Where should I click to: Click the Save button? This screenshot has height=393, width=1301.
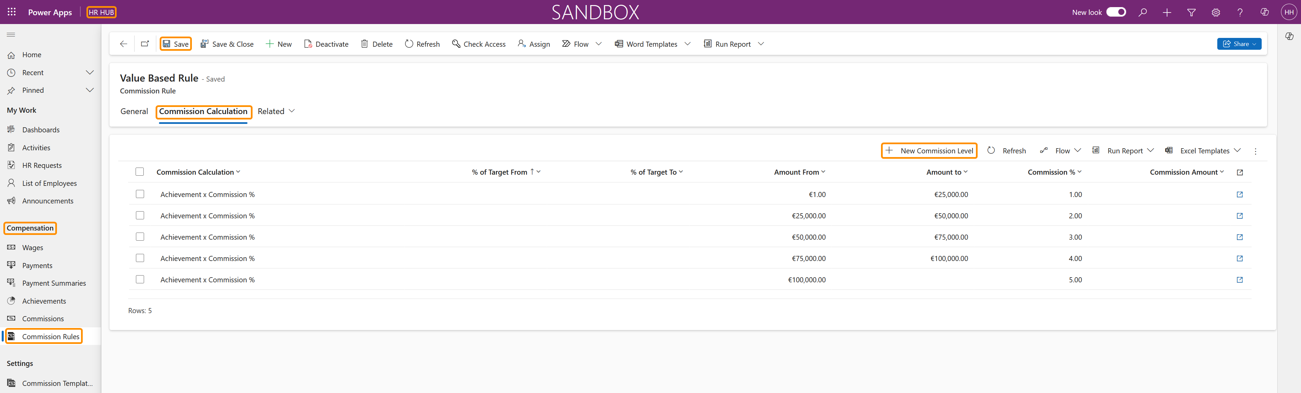(x=175, y=44)
